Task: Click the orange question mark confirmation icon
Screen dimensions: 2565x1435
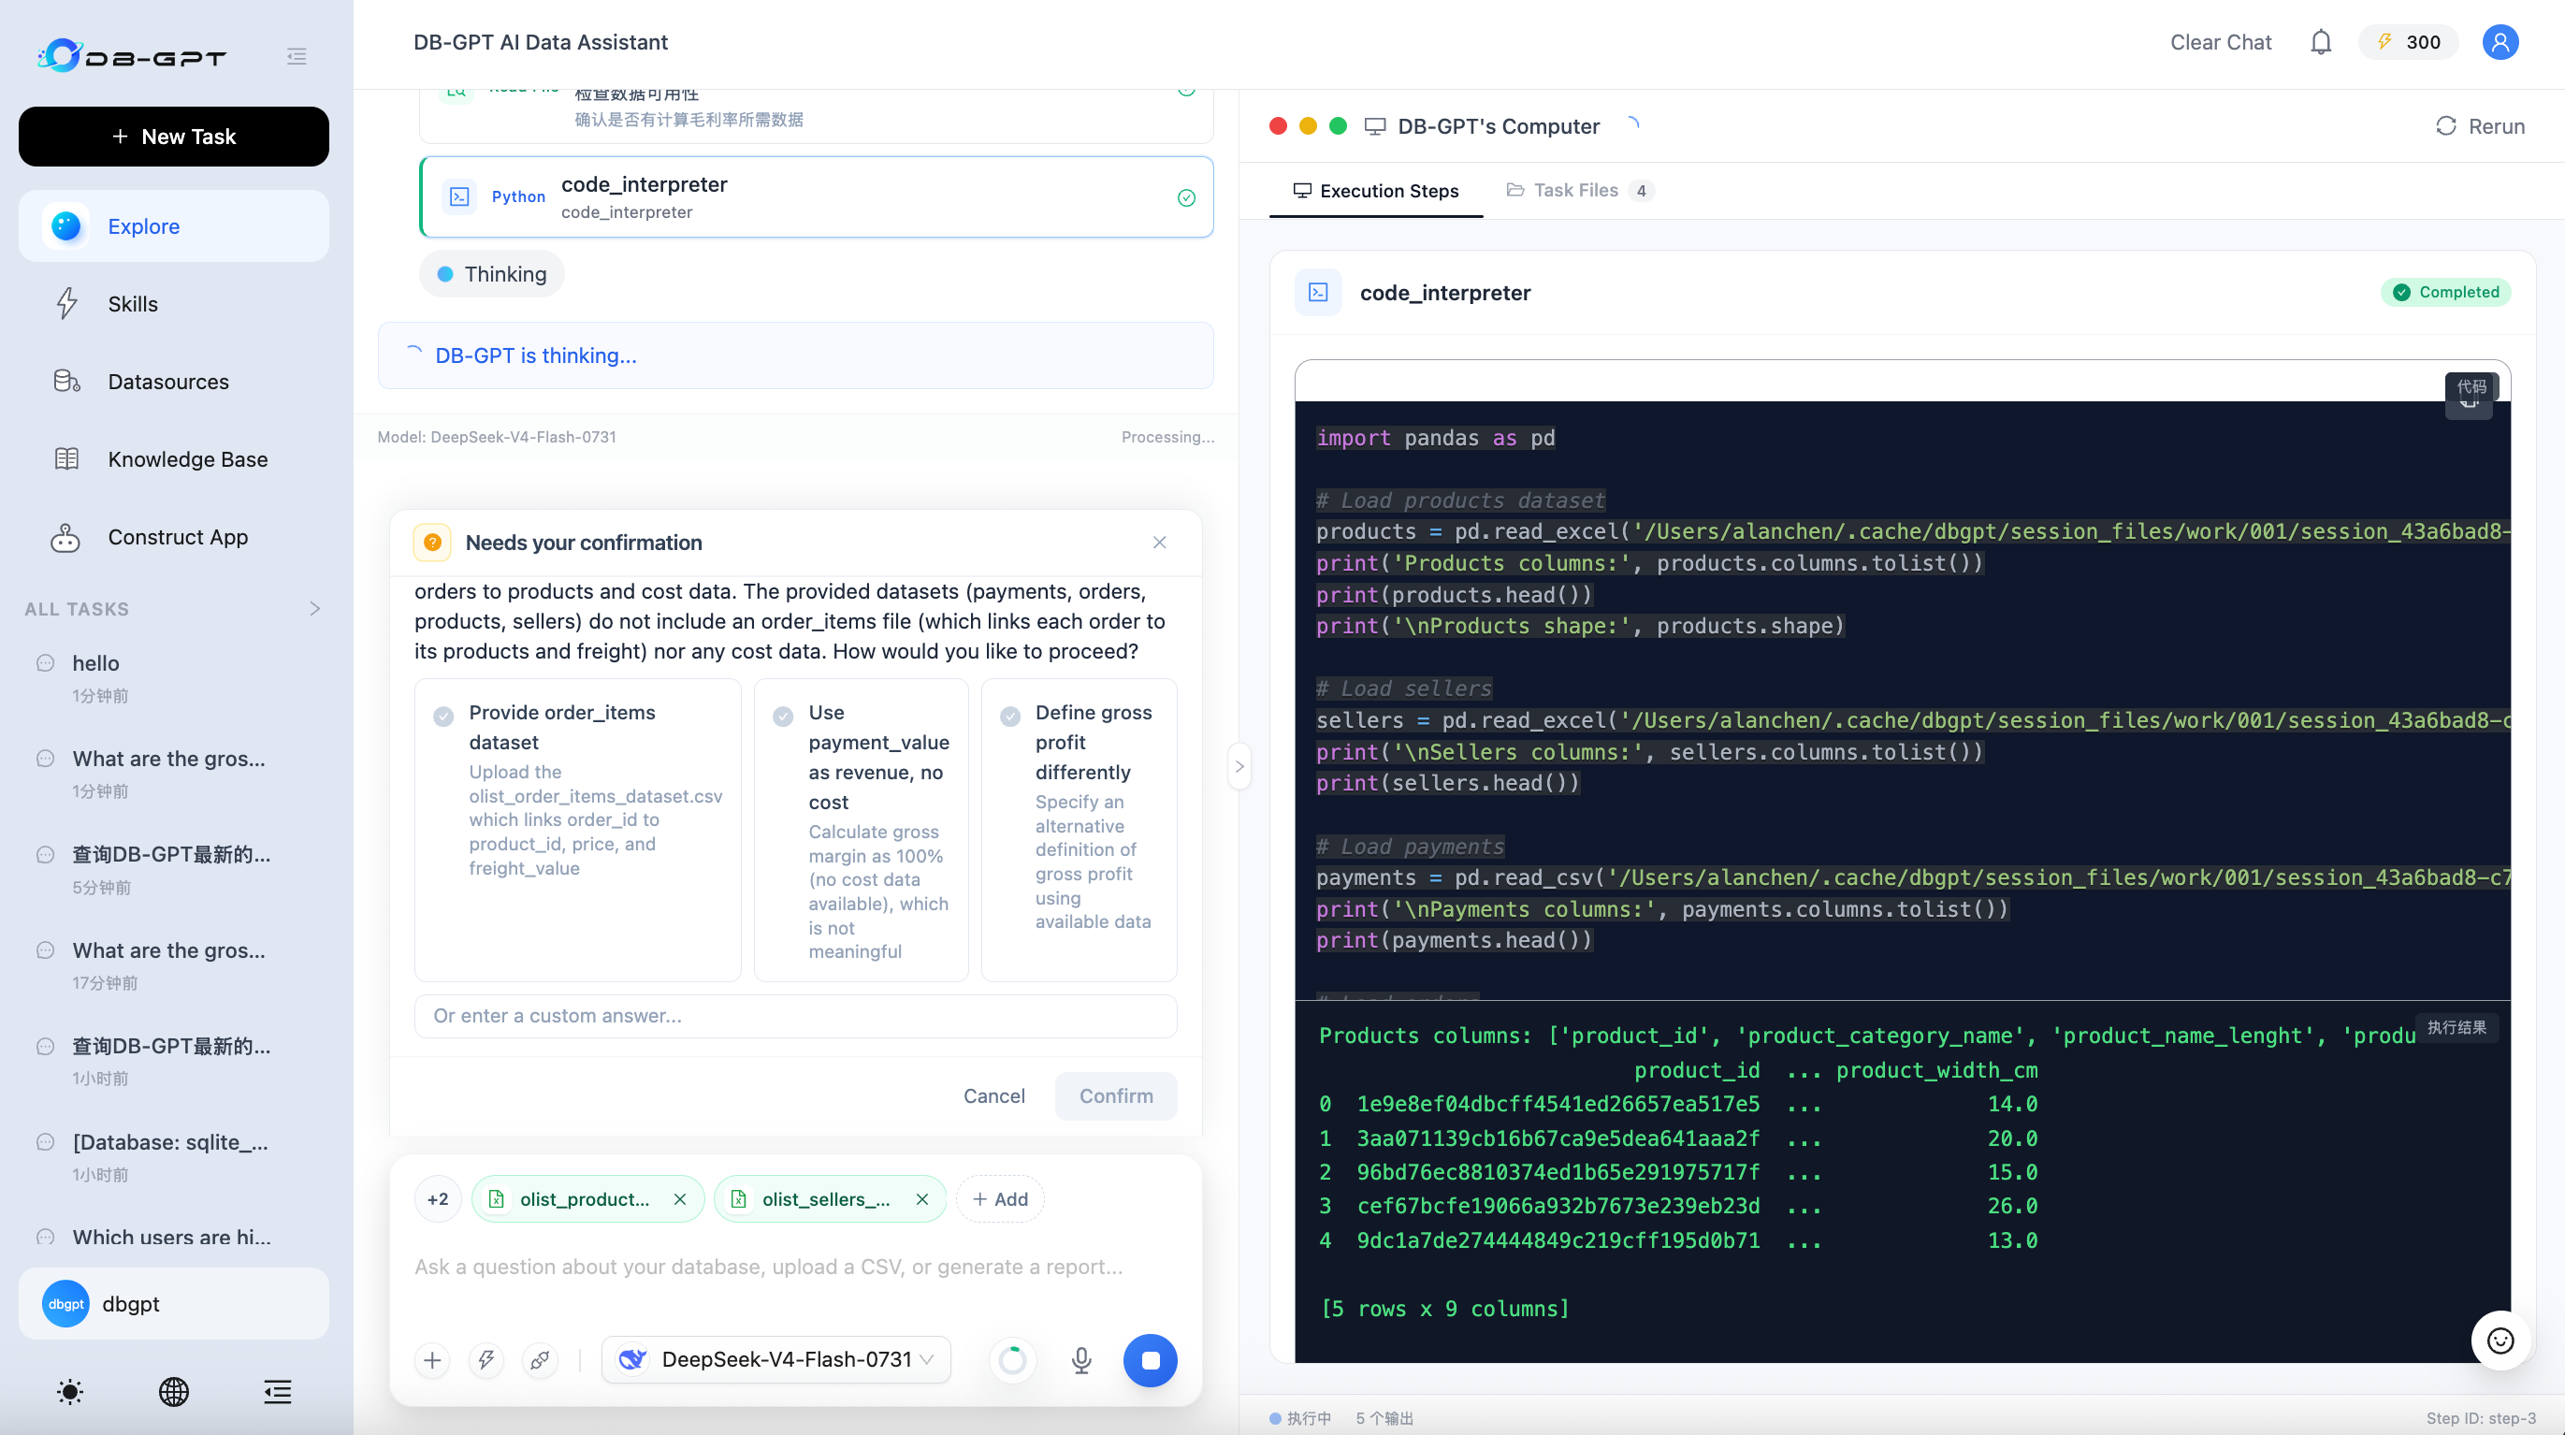Action: [432, 543]
